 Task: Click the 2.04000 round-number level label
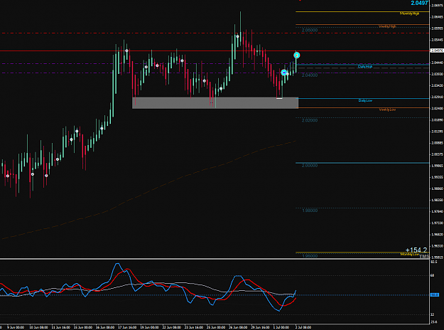pos(310,75)
